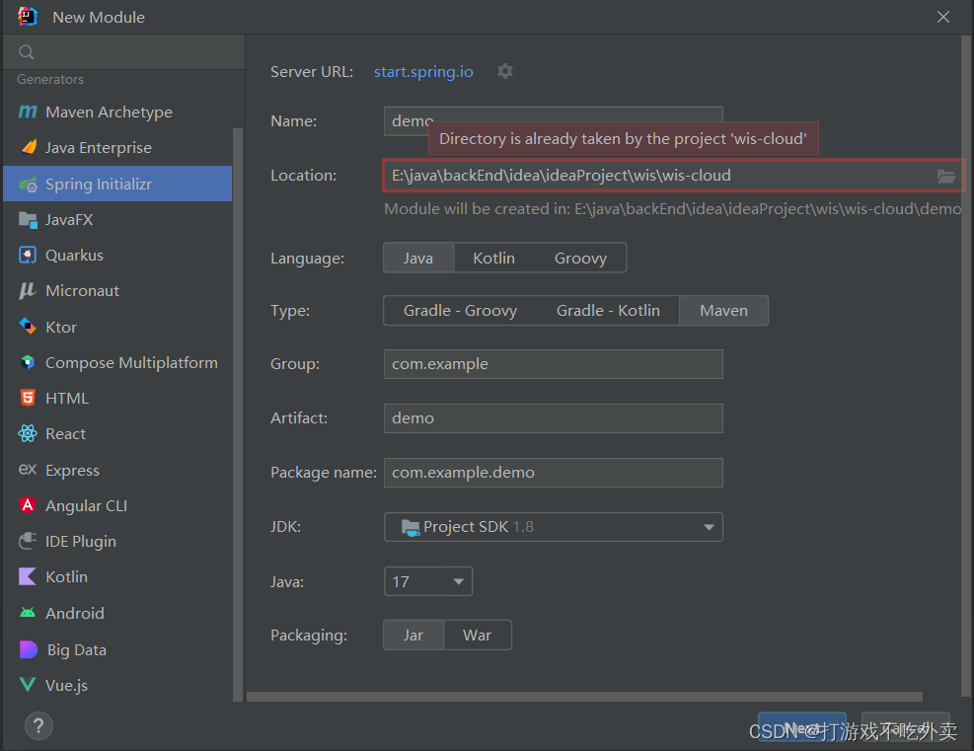Select Big Data generator entry
The image size is (974, 751).
[117, 649]
